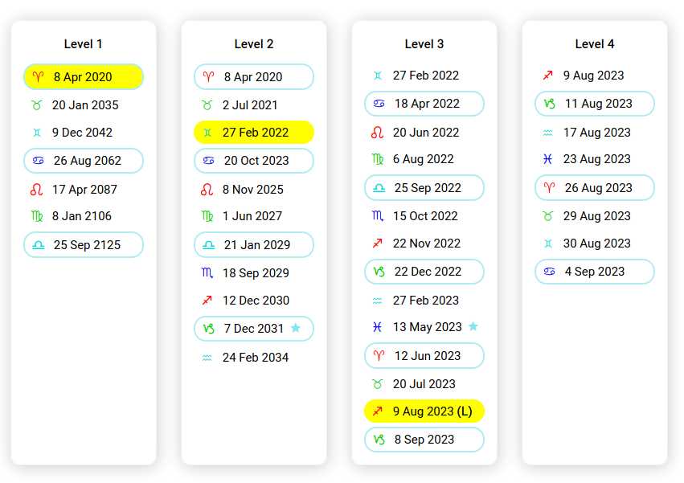Screen dimensions: 684x483
Task: Select 25 Sep 2022 in Level 3
Action: [424, 188]
